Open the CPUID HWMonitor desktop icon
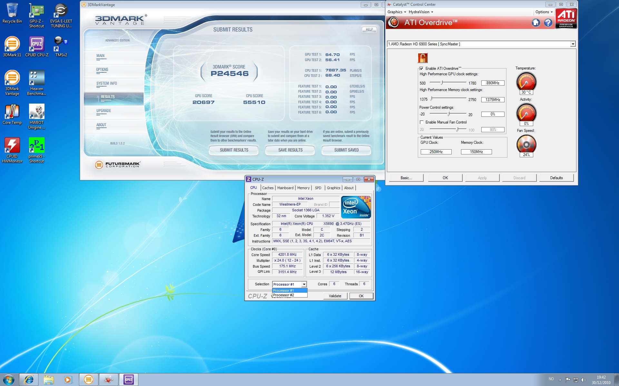 pos(12,150)
